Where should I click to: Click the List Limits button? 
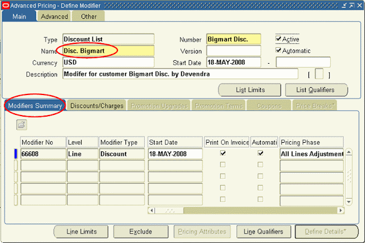coord(250,90)
